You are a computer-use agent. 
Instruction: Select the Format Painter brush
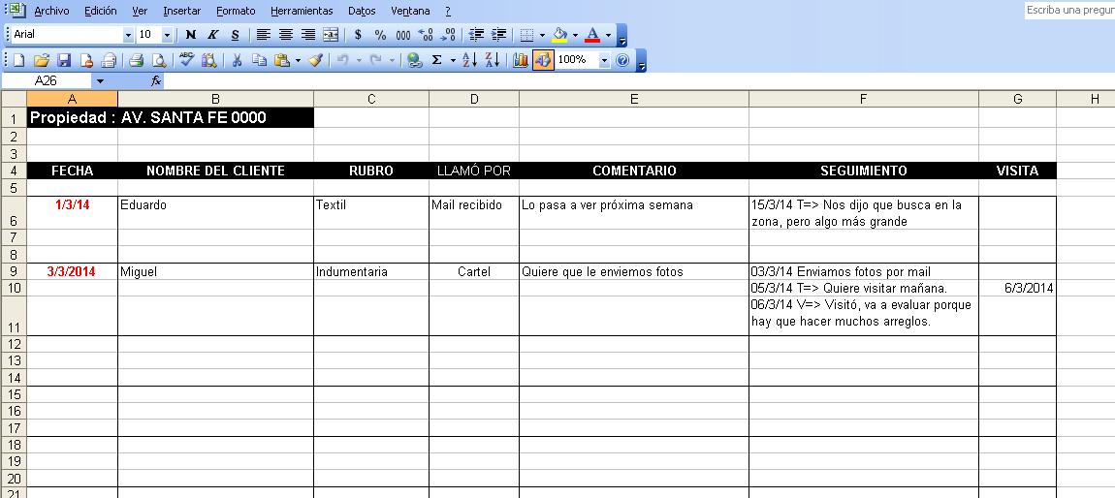[315, 60]
